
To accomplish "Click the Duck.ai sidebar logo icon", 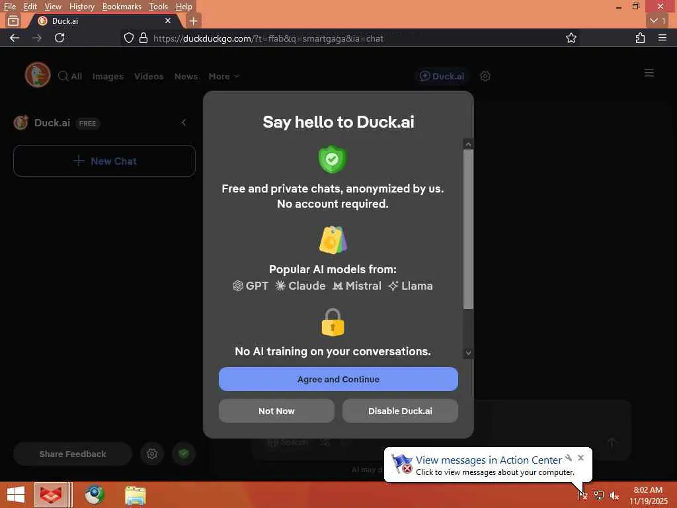I will [x=20, y=122].
